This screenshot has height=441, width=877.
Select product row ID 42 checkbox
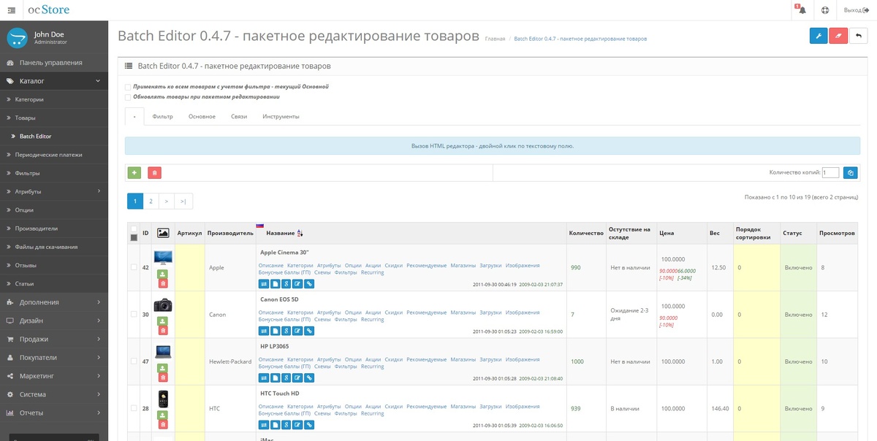click(133, 267)
